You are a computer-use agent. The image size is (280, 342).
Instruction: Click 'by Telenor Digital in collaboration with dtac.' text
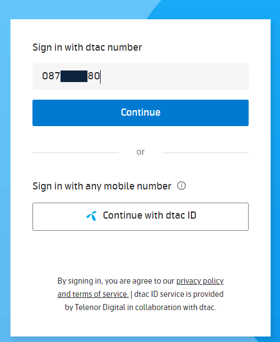tap(140, 307)
